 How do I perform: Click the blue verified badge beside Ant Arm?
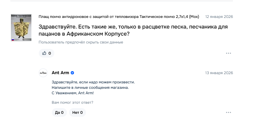tap(72, 73)
